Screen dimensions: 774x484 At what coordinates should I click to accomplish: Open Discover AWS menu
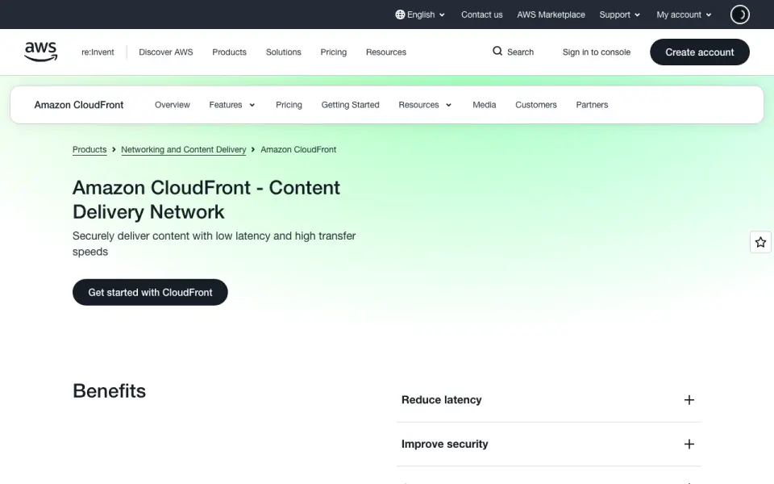pyautogui.click(x=166, y=52)
